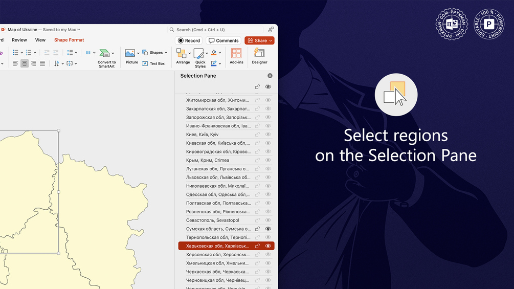Toggle visibility of Львовская обл

pos(268,177)
